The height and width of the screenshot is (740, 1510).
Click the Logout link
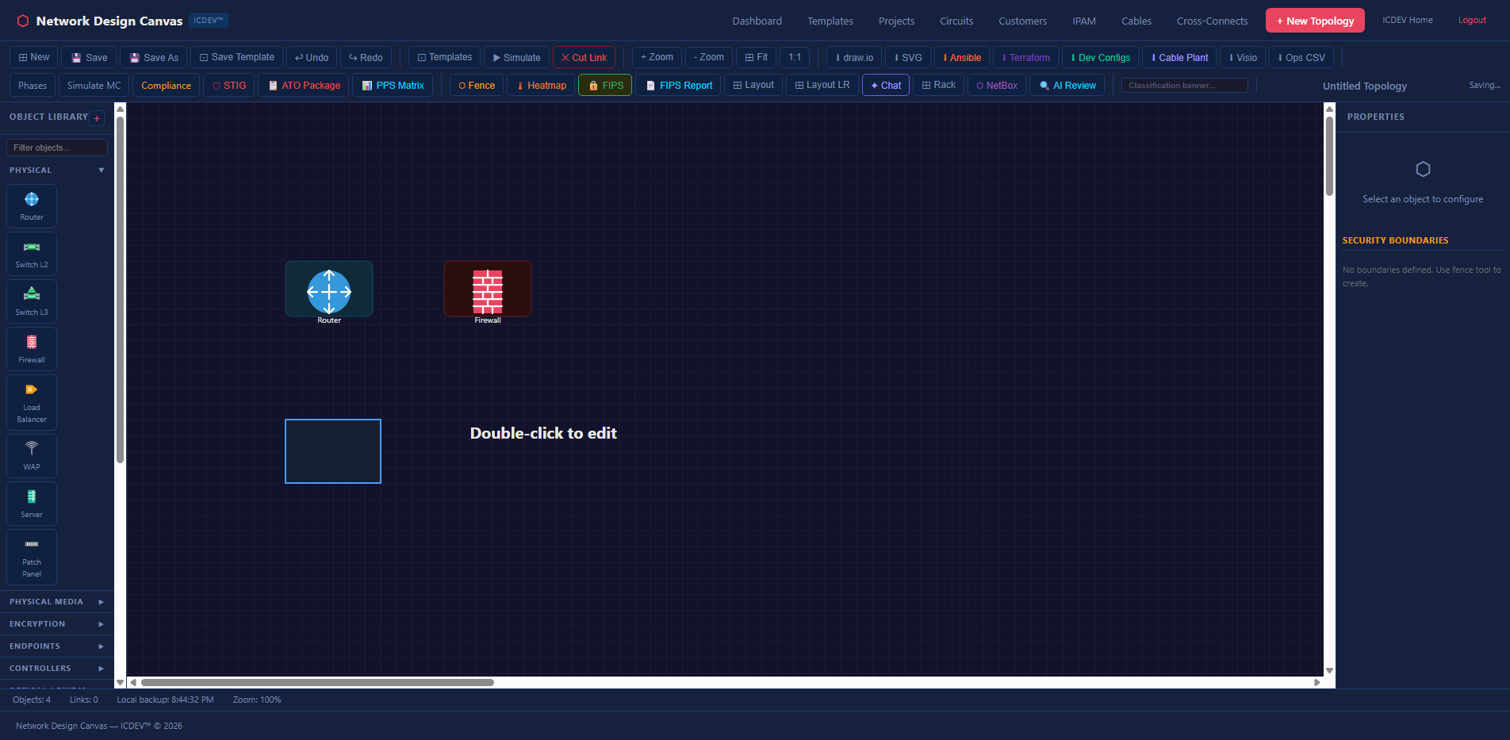click(1472, 21)
